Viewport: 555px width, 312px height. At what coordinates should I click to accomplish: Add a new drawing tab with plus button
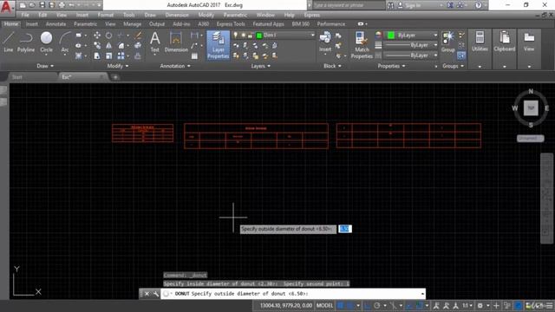click(115, 77)
